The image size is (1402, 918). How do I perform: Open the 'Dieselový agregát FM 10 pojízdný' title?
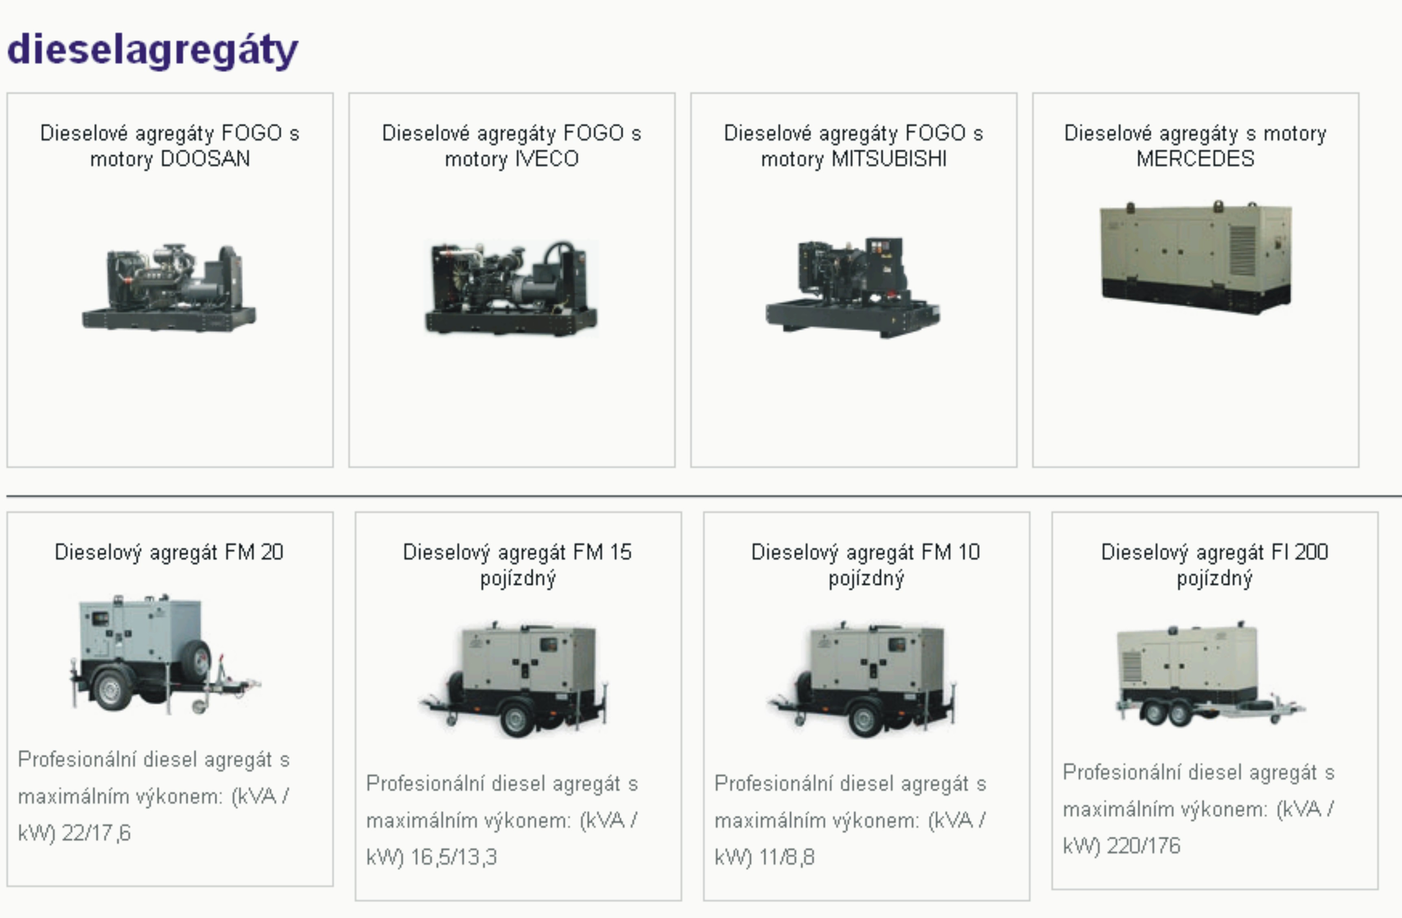point(866,565)
